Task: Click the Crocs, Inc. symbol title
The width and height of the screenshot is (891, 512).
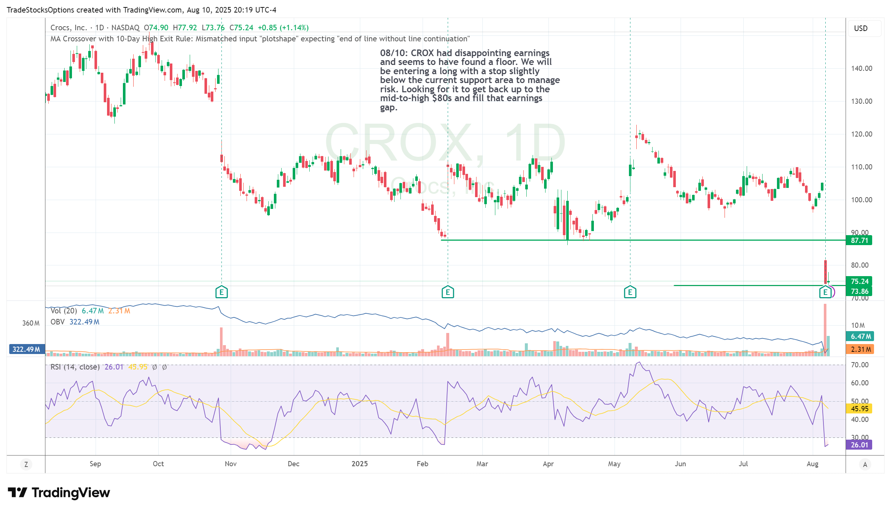Action: tap(69, 28)
